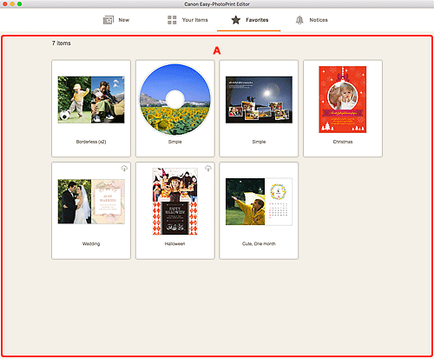Switch to Your Items tab
Screen dimensions: 434x359
coord(187,20)
